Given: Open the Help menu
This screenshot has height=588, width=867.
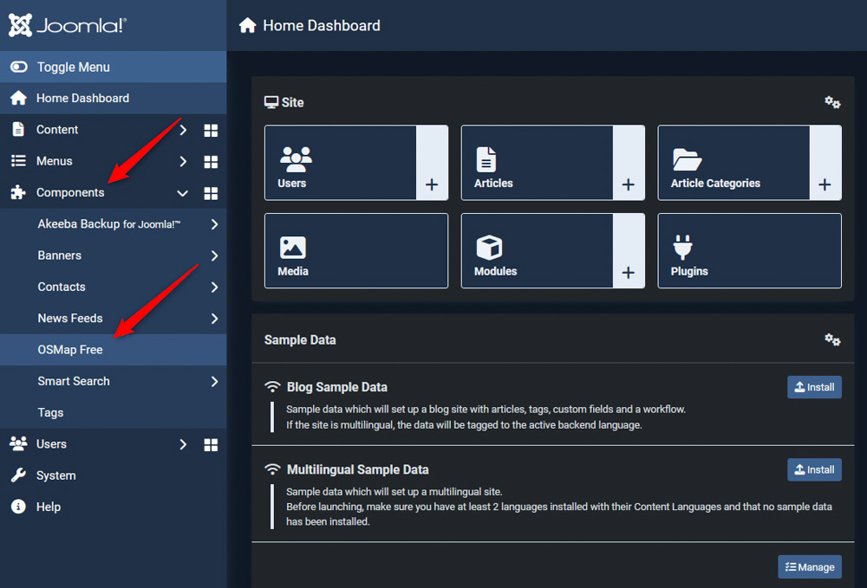Looking at the screenshot, I should (48, 507).
